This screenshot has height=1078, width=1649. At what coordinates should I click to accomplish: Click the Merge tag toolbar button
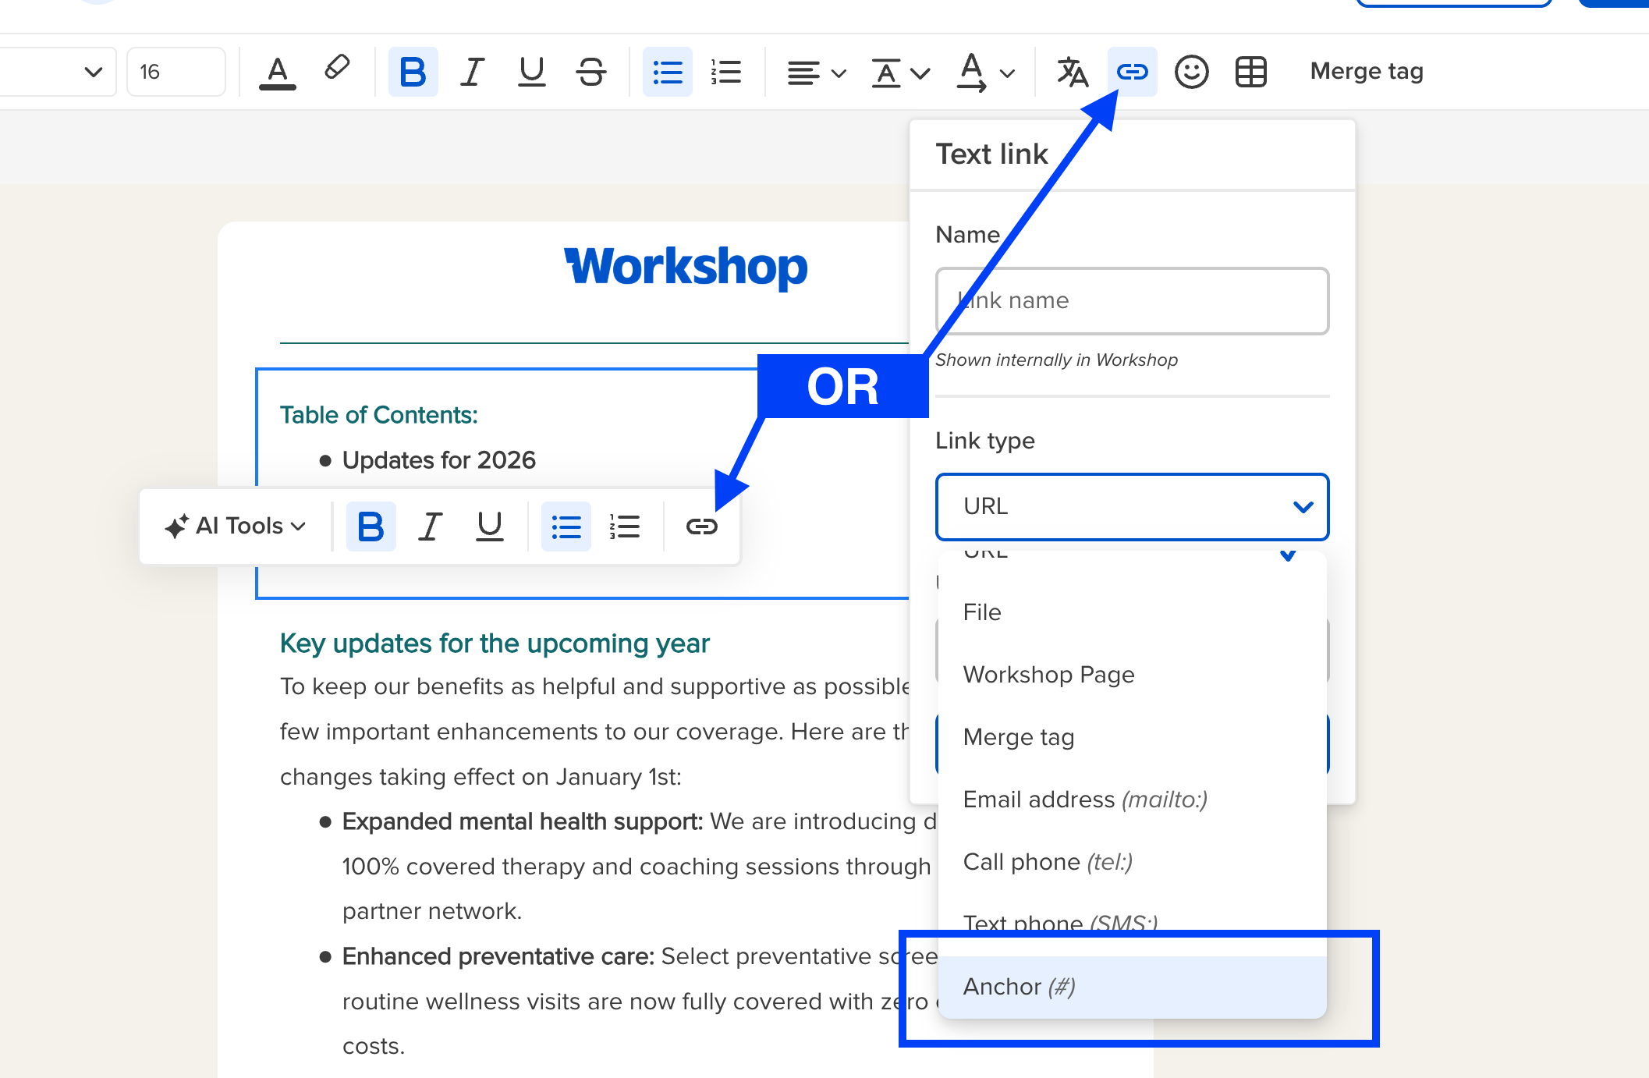1367,71
